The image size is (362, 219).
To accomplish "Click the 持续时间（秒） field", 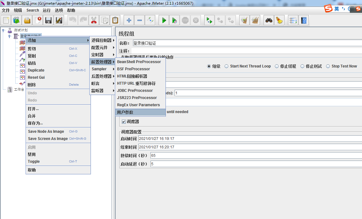I will pos(256,156).
